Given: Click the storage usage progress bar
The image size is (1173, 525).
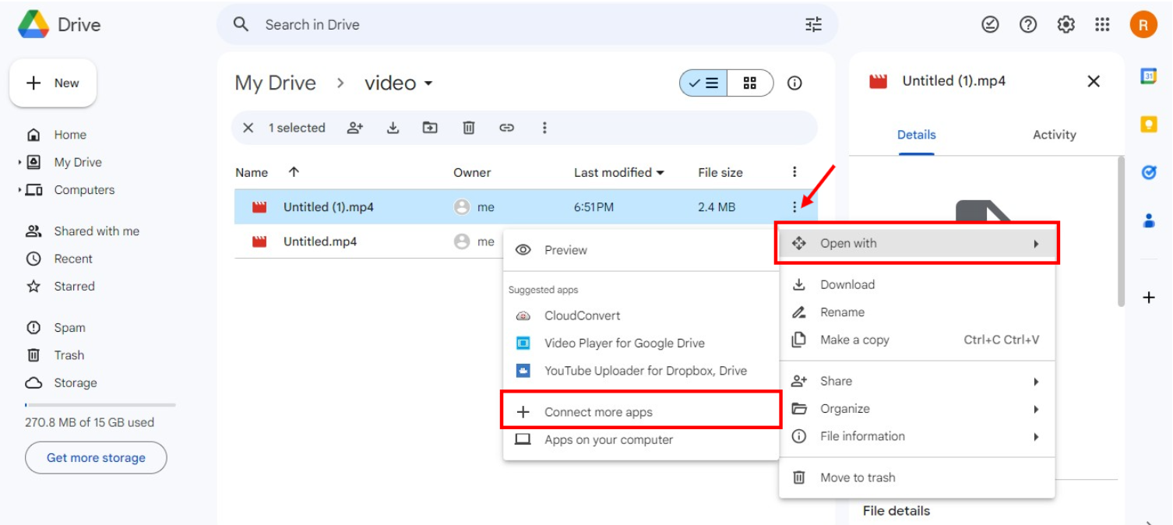Looking at the screenshot, I should (x=100, y=405).
